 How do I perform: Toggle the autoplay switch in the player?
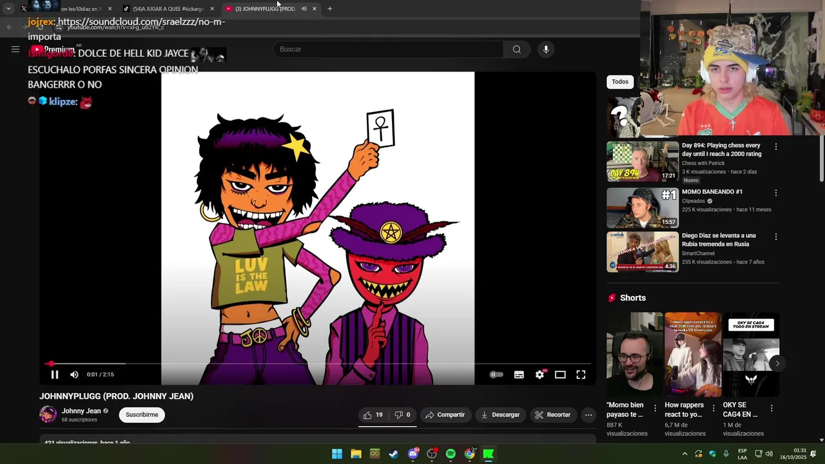496,374
